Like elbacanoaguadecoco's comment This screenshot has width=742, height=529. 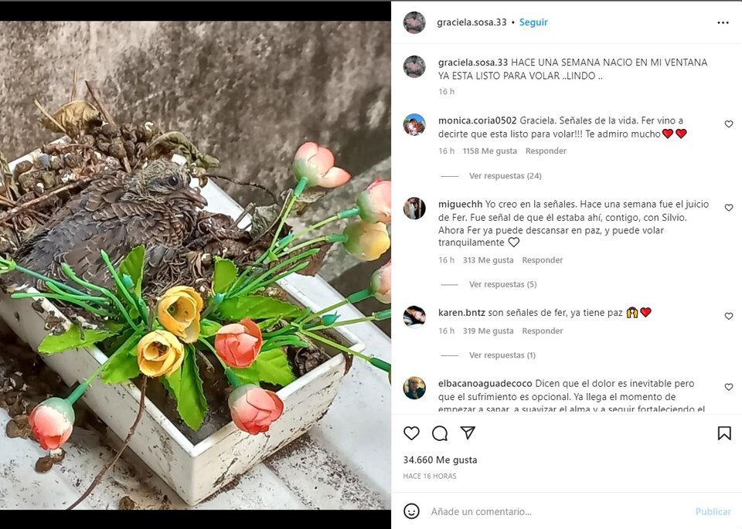click(728, 387)
